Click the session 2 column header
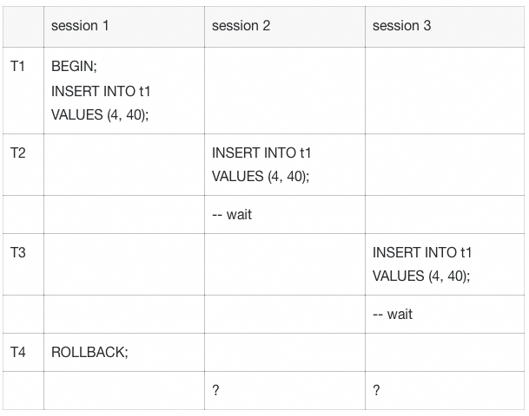The height and width of the screenshot is (416, 529). [241, 26]
